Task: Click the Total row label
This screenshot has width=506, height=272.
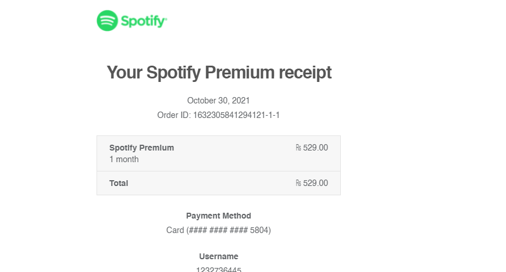Action: (119, 183)
